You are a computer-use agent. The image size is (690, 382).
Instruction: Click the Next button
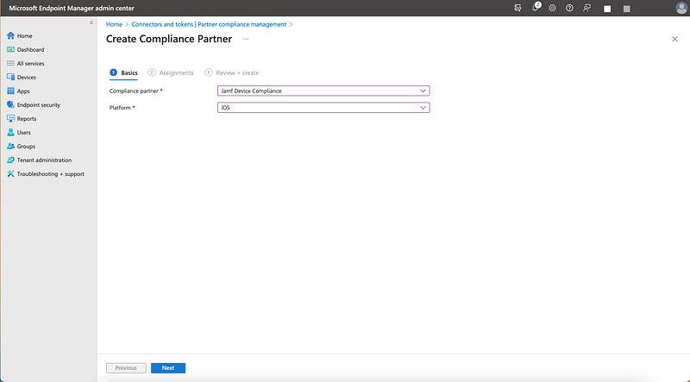pyautogui.click(x=168, y=368)
